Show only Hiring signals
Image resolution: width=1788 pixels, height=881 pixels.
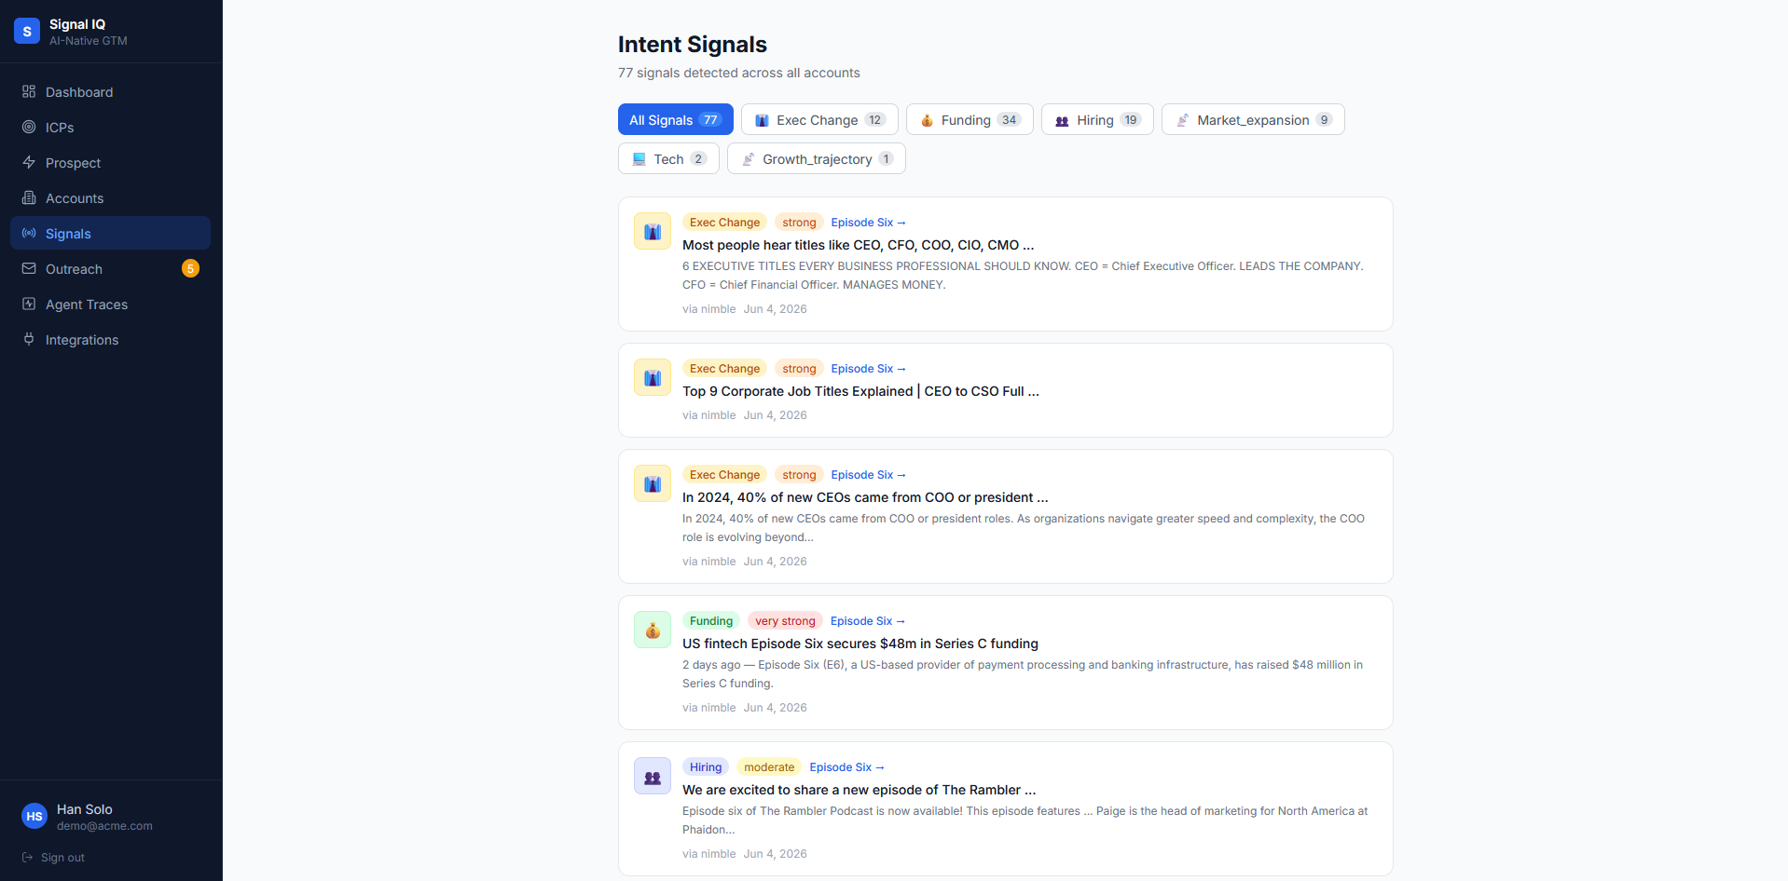[x=1097, y=119]
